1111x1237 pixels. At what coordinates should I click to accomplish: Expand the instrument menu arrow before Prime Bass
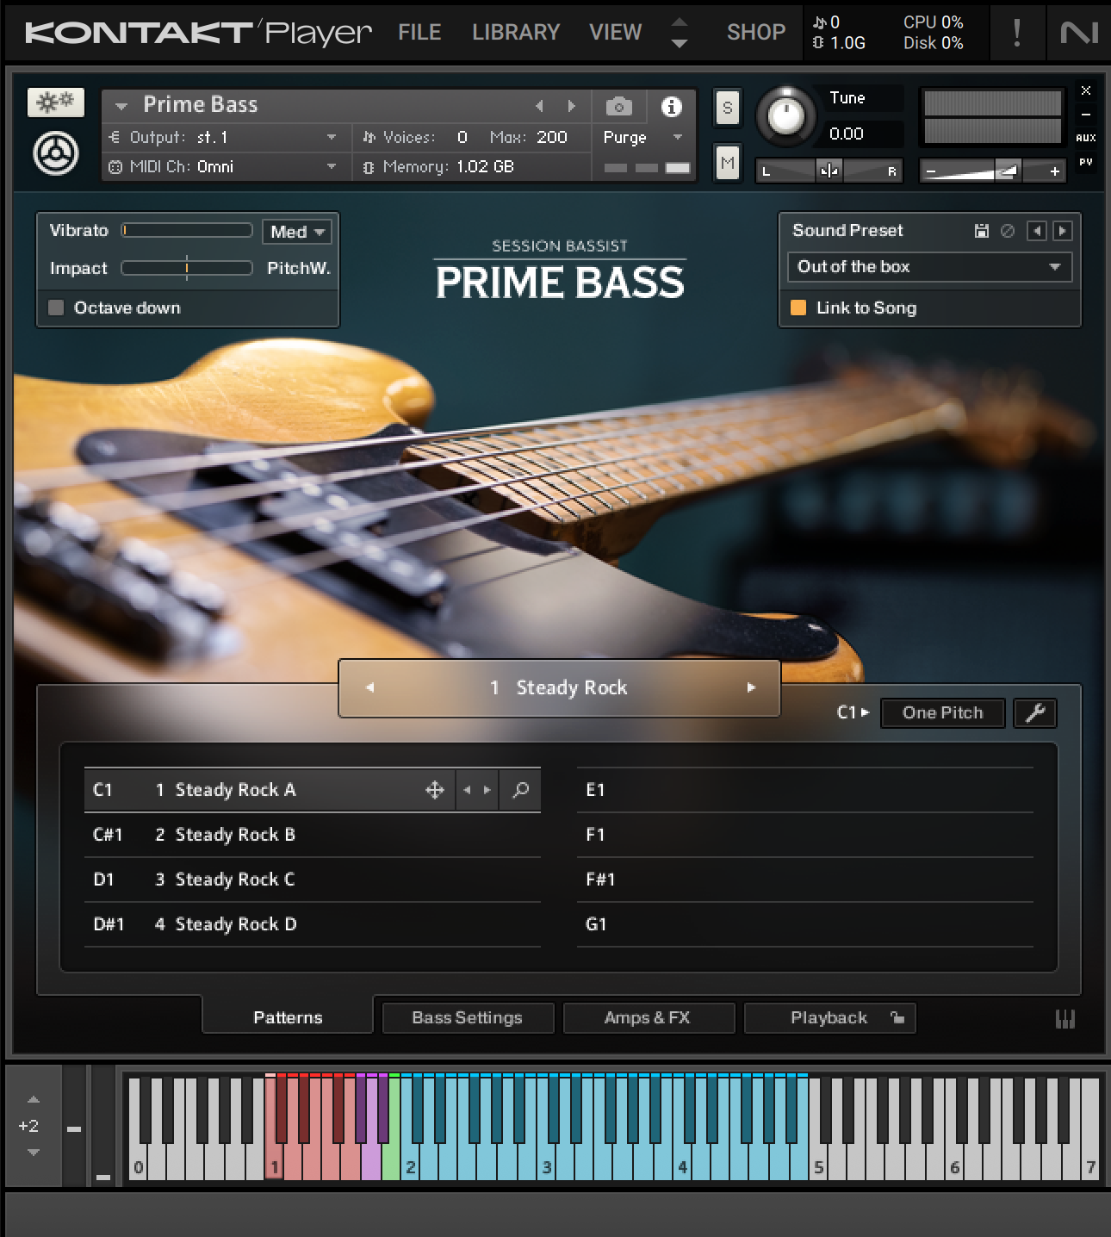point(121,106)
